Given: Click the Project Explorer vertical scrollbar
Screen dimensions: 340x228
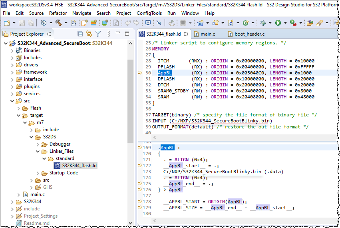Looking at the screenshot, I should [x=130, y=100].
